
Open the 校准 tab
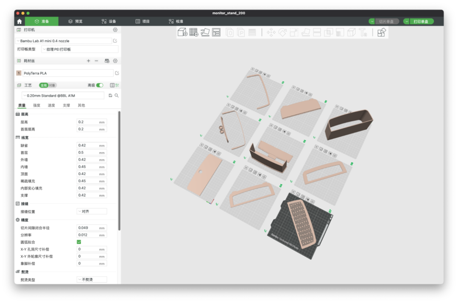pyautogui.click(x=176, y=21)
